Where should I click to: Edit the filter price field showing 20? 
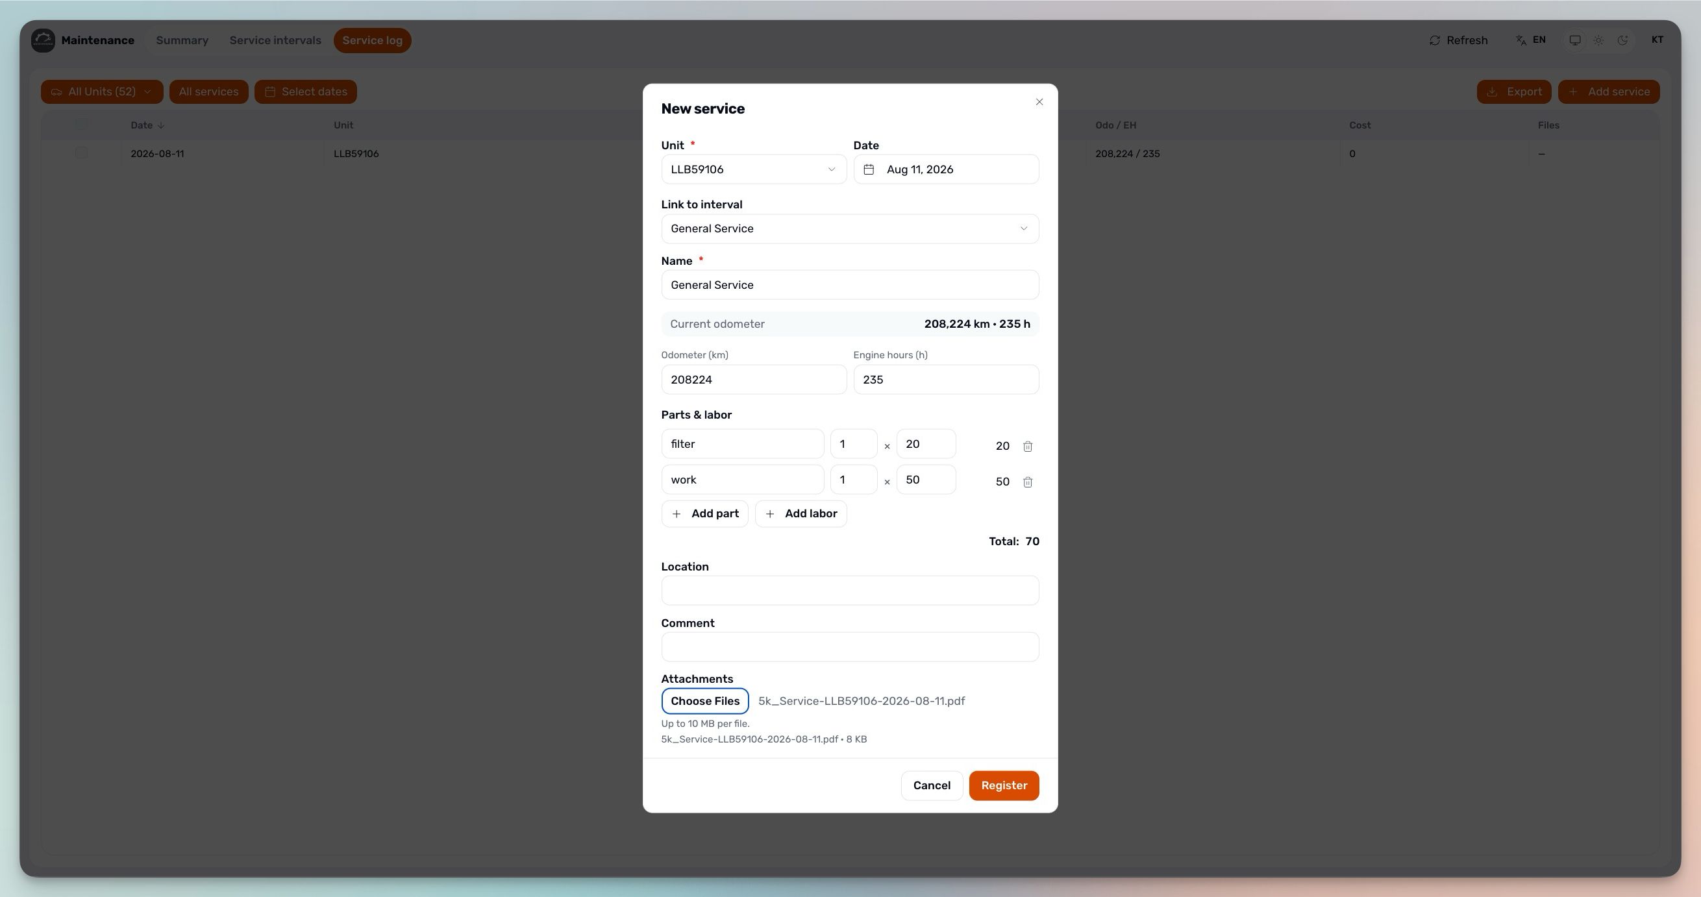[926, 444]
